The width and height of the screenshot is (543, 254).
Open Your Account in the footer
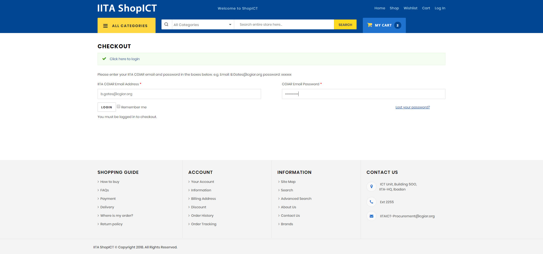202,182
